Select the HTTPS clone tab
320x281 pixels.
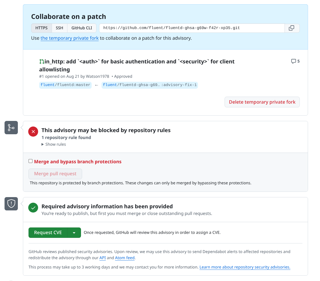pyautogui.click(x=42, y=28)
